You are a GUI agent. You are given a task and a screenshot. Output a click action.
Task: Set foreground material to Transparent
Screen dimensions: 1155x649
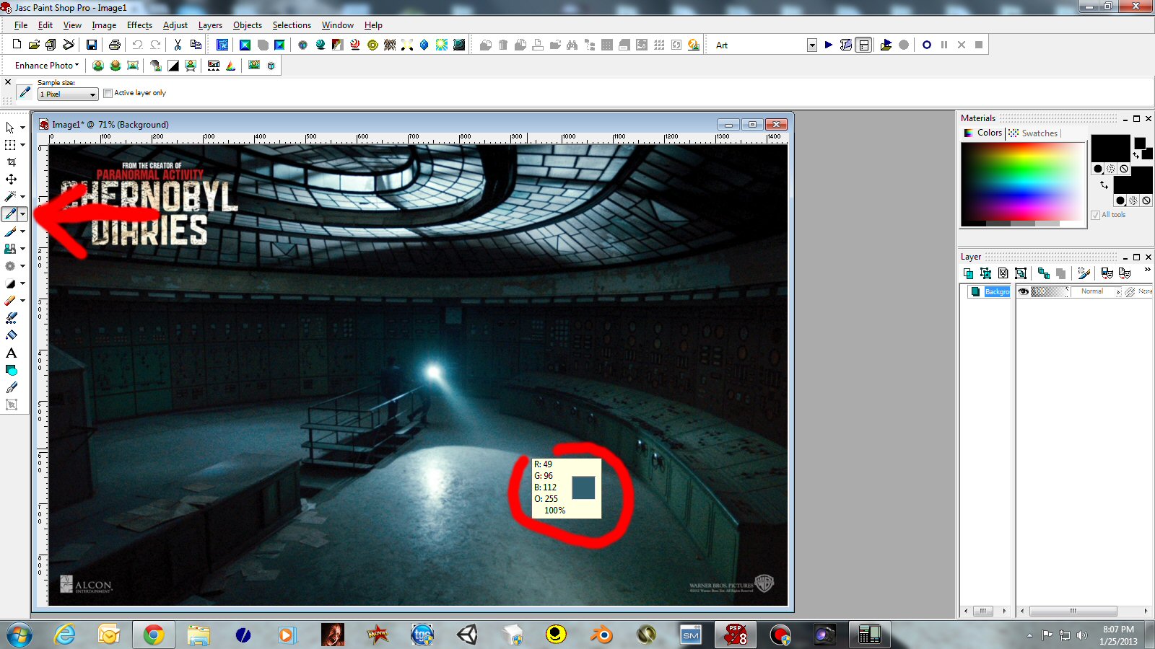(x=1124, y=169)
